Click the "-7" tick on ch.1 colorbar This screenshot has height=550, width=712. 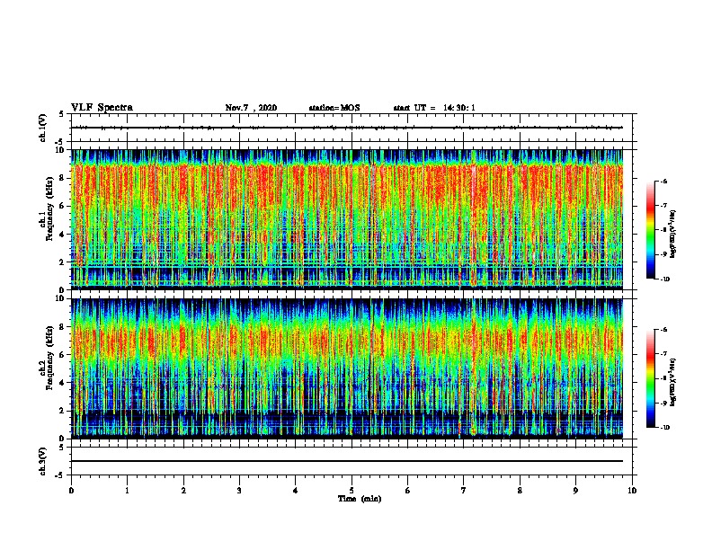coord(663,206)
